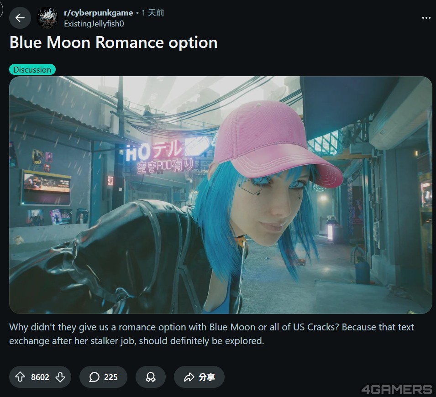Select the post title Blue Moon Romance option

113,42
